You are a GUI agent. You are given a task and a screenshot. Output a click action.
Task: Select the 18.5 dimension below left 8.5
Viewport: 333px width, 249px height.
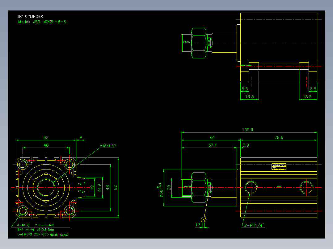(x=250, y=97)
